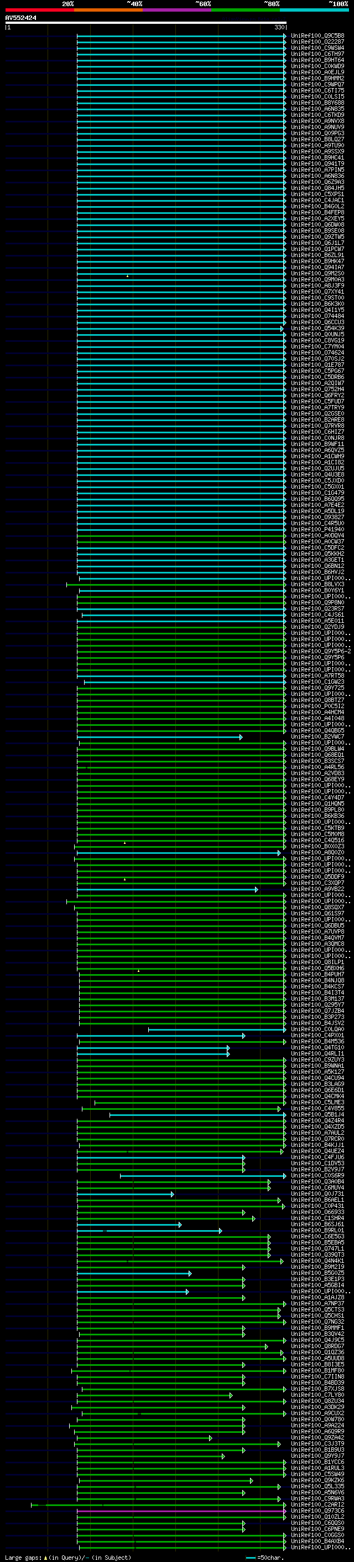Click the purple ~60% identity legend segment
354x1562 pixels.
[176, 10]
